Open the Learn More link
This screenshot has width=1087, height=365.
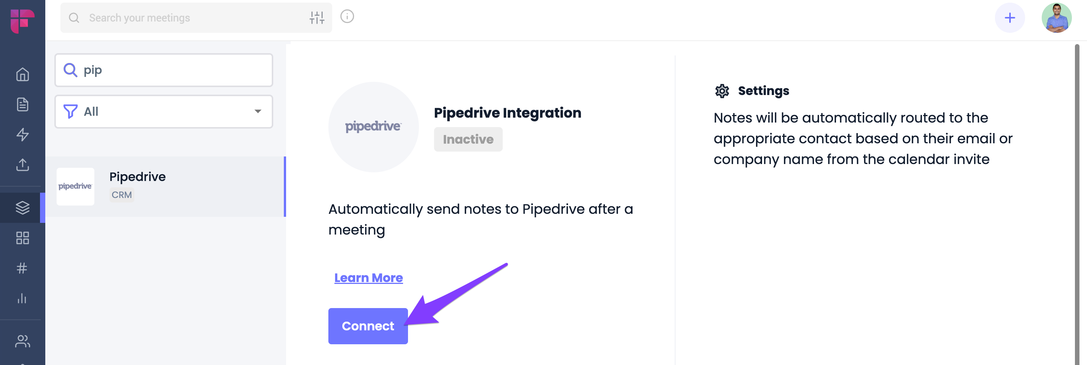pyautogui.click(x=368, y=278)
